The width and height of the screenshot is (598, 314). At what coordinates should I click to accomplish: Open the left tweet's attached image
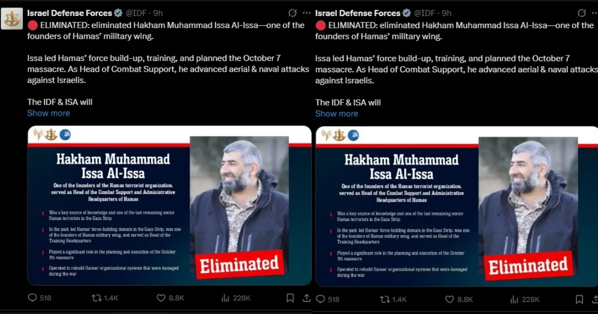pyautogui.click(x=169, y=206)
